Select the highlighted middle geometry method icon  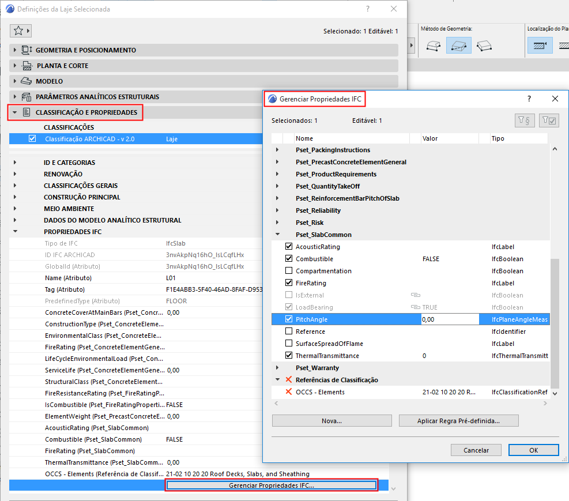point(459,46)
